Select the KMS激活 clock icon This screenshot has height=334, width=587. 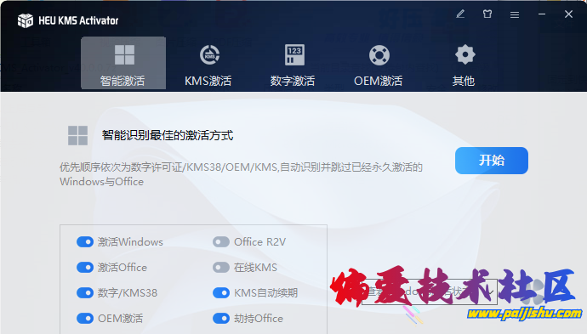coord(209,55)
